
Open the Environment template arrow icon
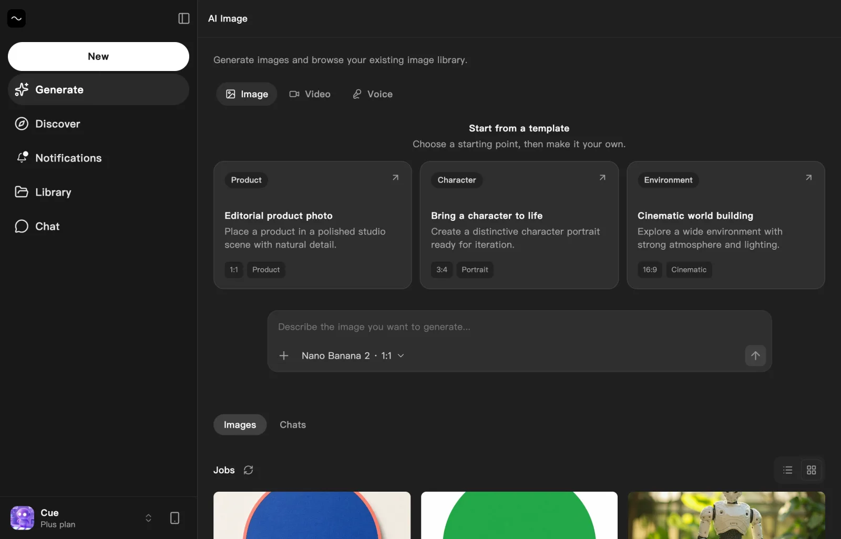tap(809, 178)
